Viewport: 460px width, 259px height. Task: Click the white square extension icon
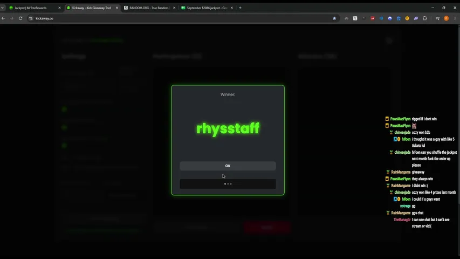click(x=355, y=18)
